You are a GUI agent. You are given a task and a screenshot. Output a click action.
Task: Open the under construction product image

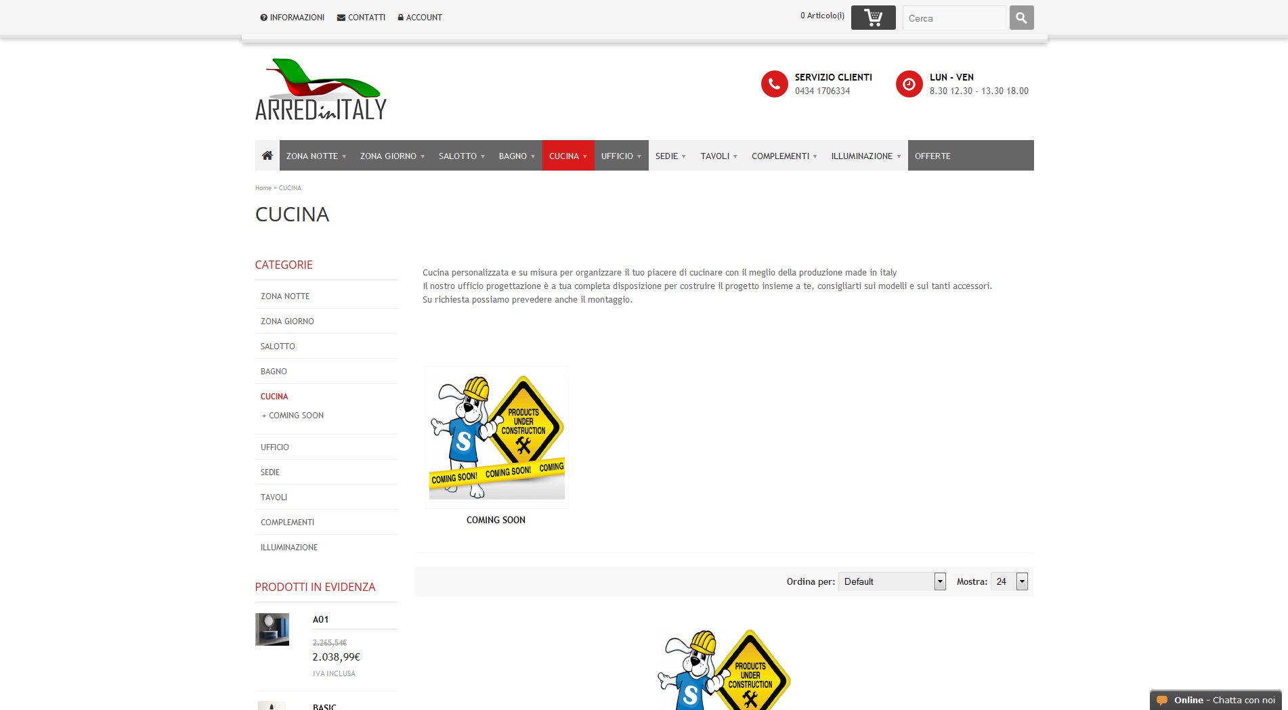click(x=724, y=669)
